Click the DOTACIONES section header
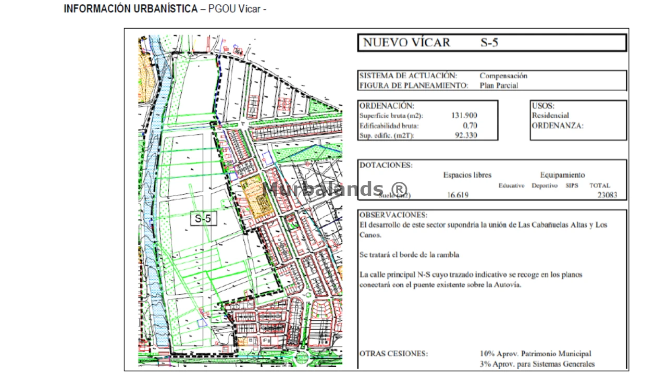667x375 pixels. click(x=386, y=165)
